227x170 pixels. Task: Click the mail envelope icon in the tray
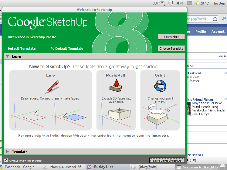pos(189,3)
